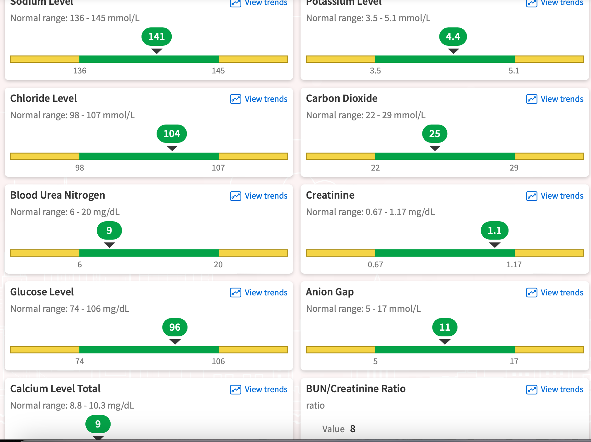591x442 pixels.
Task: Click the Chloride 104 value bubble
Action: click(172, 134)
